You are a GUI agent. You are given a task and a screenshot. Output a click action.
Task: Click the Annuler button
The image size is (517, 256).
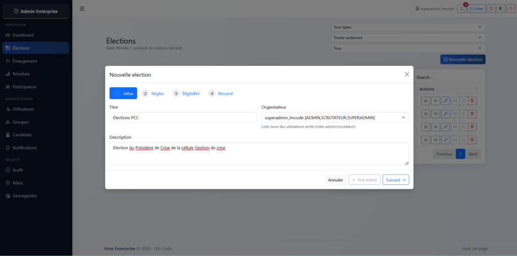[335, 180]
